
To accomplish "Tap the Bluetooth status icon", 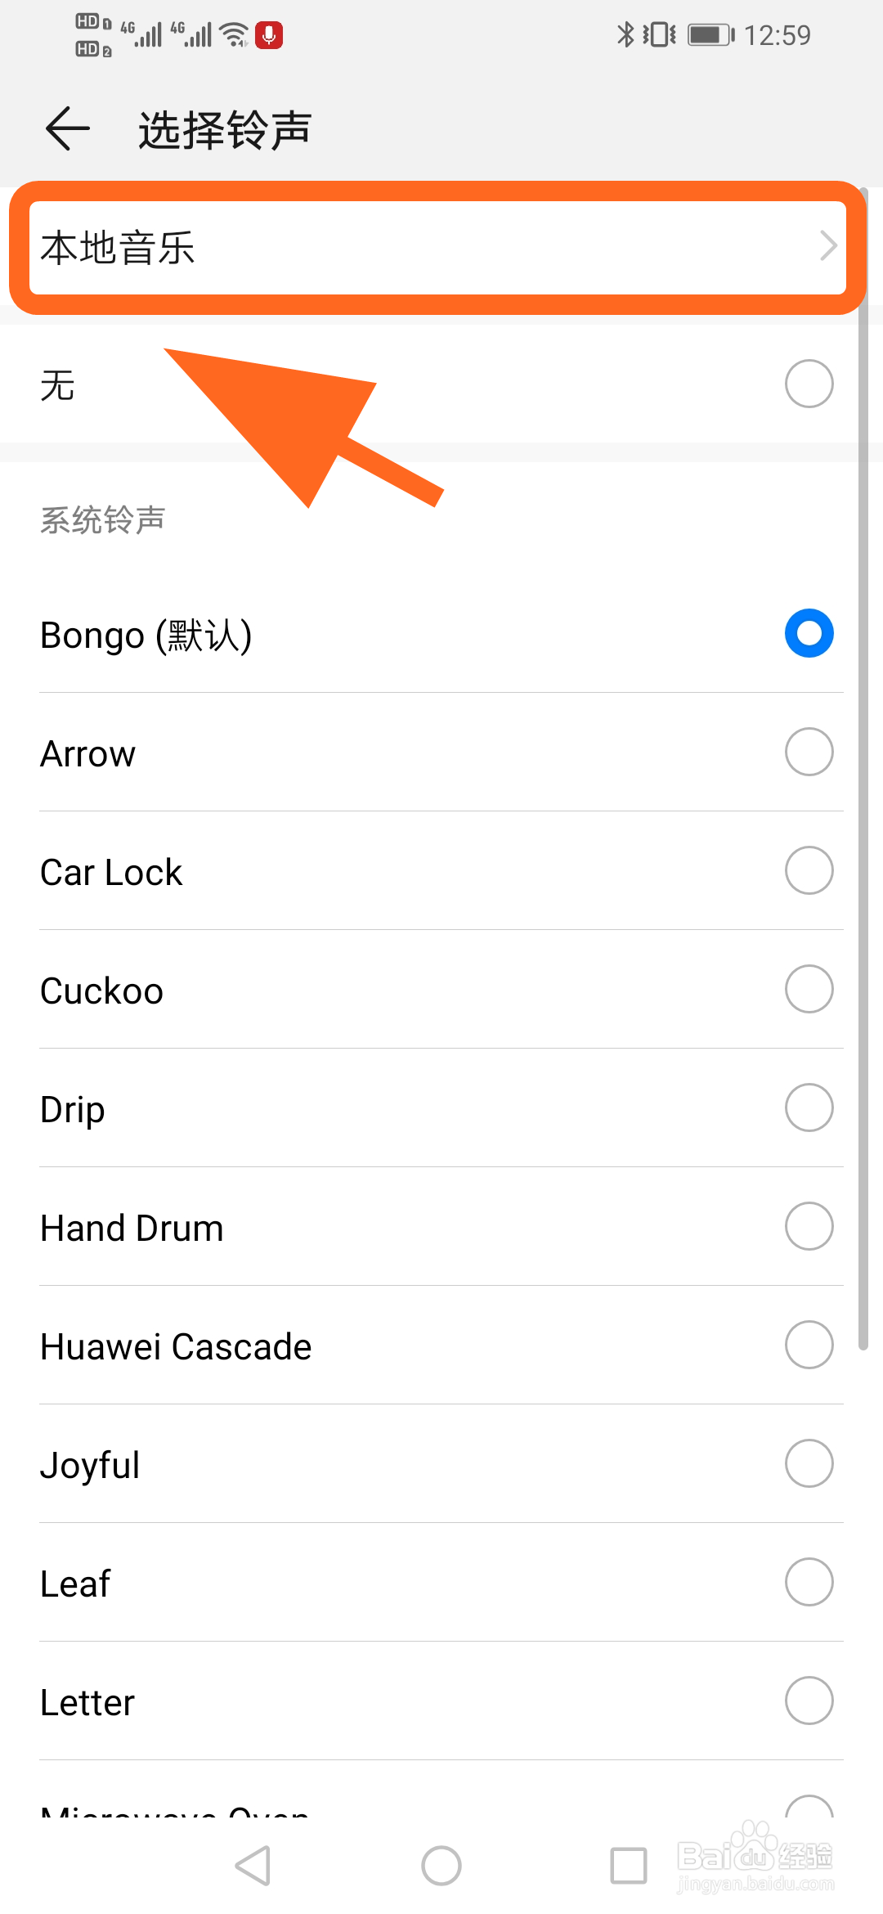I will tap(625, 34).
